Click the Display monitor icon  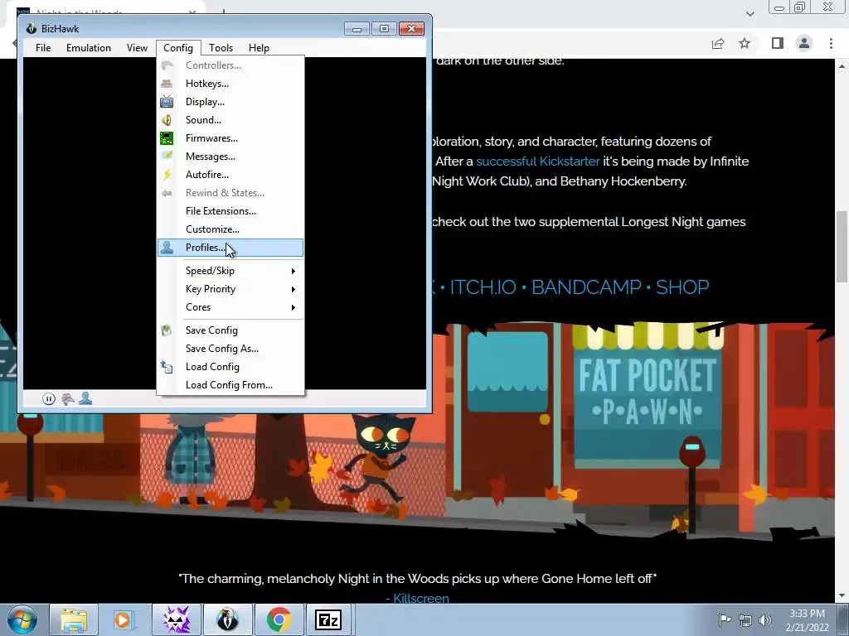[x=167, y=102]
